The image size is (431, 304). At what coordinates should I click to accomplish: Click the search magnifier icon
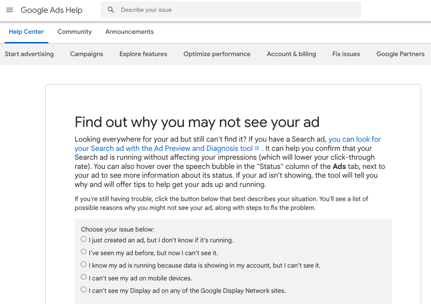111,10
